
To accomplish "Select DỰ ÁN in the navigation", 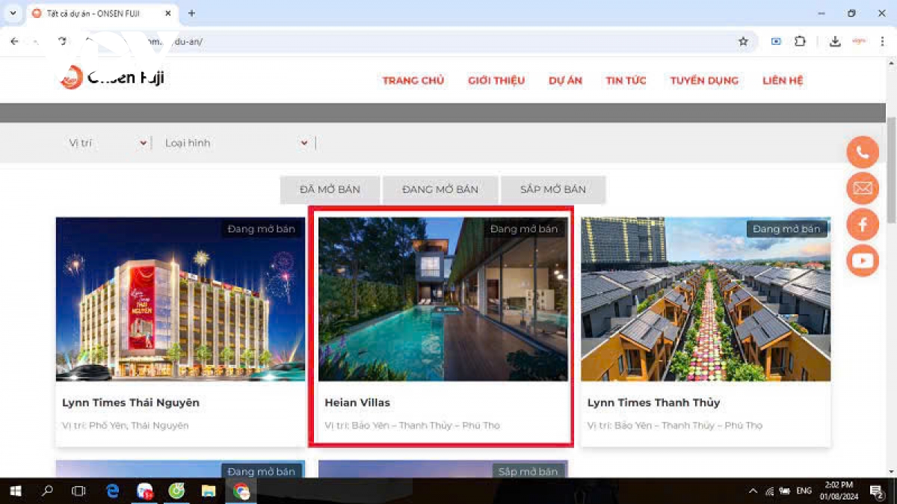I will click(x=565, y=81).
